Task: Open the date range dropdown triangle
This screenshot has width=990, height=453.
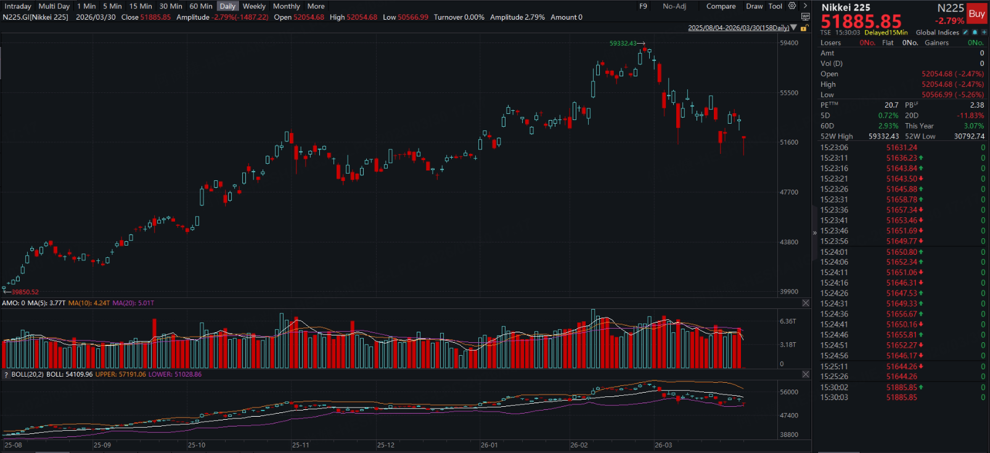Action: (x=794, y=28)
